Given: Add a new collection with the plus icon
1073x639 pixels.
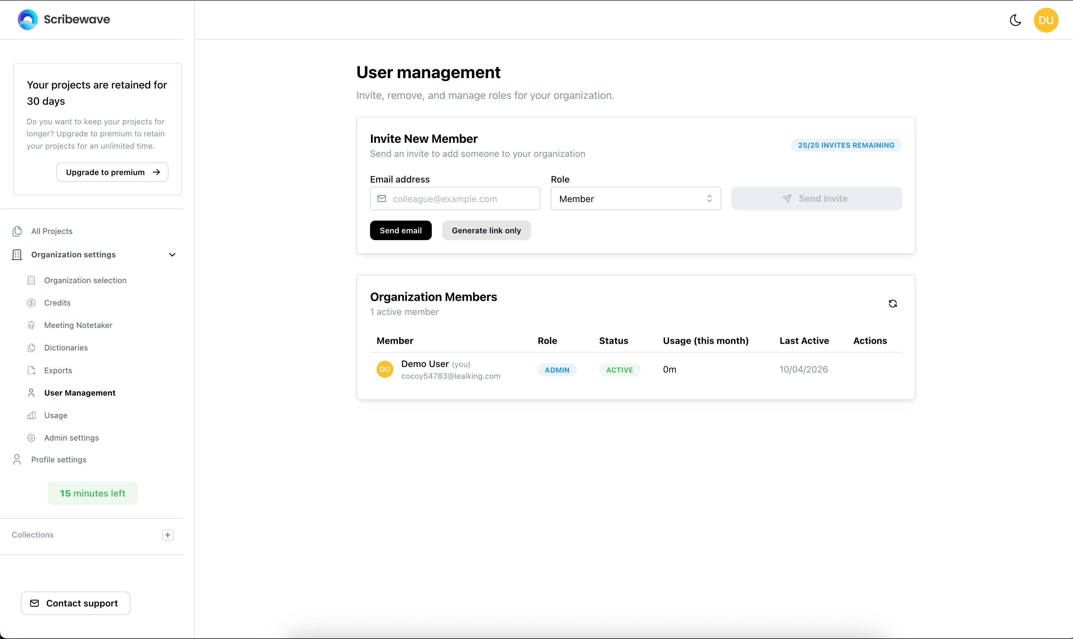Looking at the screenshot, I should [167, 535].
